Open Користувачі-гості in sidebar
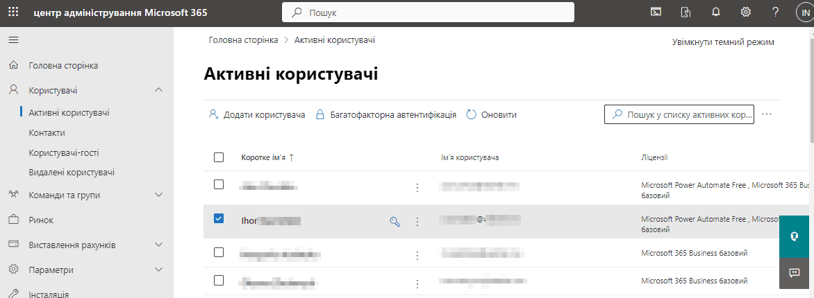 coord(64,153)
